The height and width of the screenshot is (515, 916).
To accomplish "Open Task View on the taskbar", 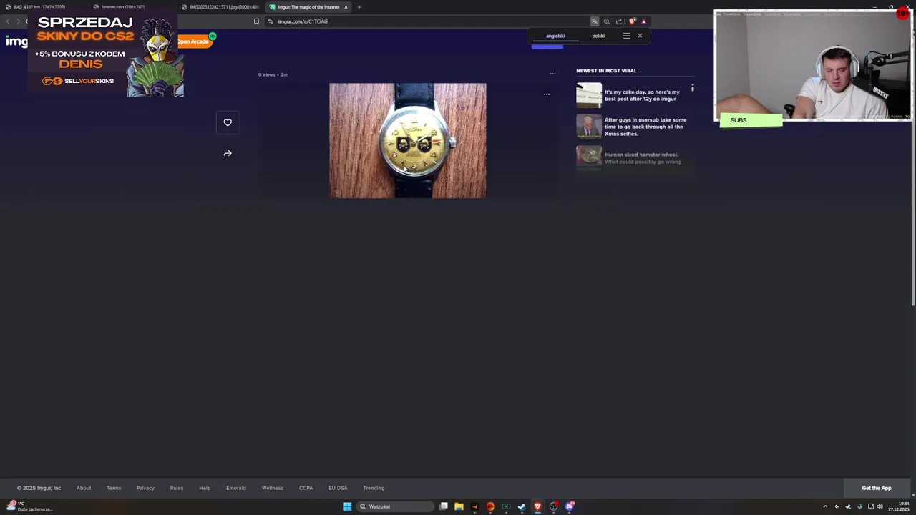I will [x=444, y=506].
